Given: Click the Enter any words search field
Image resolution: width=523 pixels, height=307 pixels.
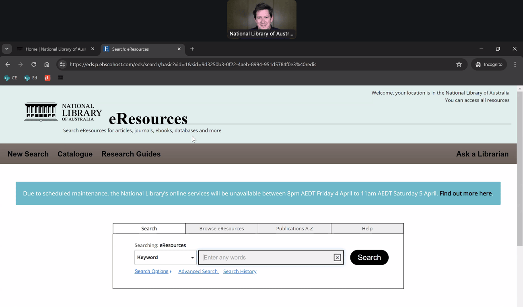Looking at the screenshot, I should point(267,258).
